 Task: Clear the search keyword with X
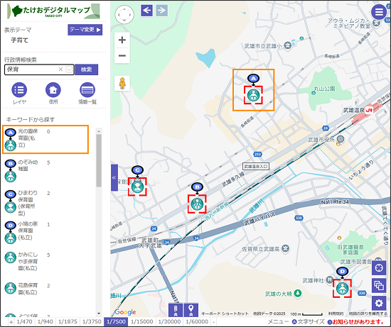60,70
